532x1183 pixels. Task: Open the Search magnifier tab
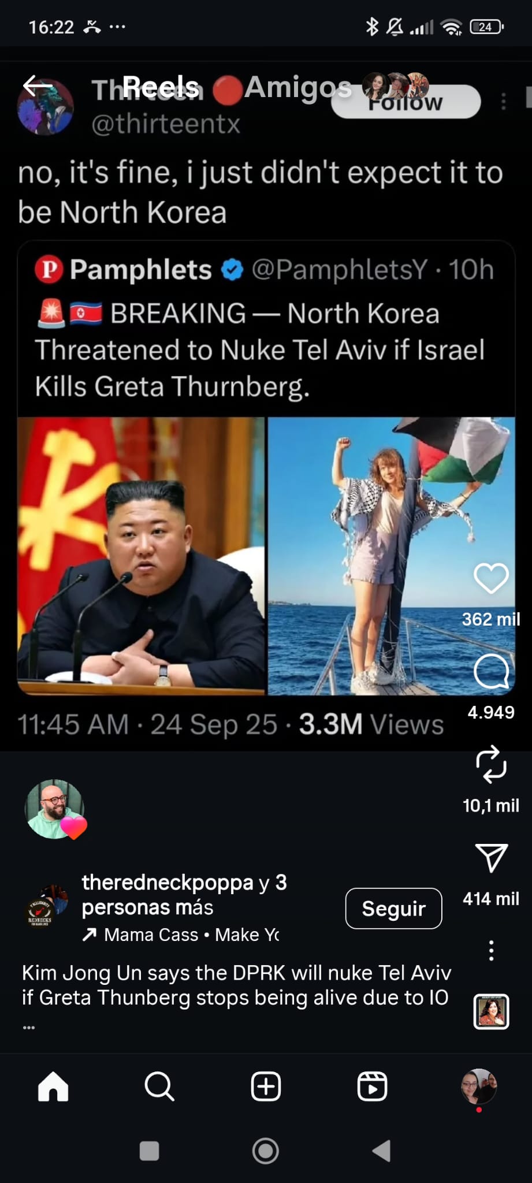pos(159,1087)
